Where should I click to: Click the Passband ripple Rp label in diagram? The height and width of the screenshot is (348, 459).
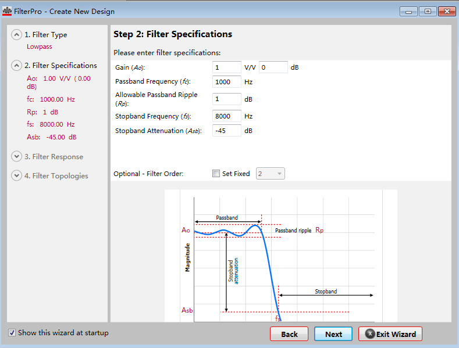(299, 230)
